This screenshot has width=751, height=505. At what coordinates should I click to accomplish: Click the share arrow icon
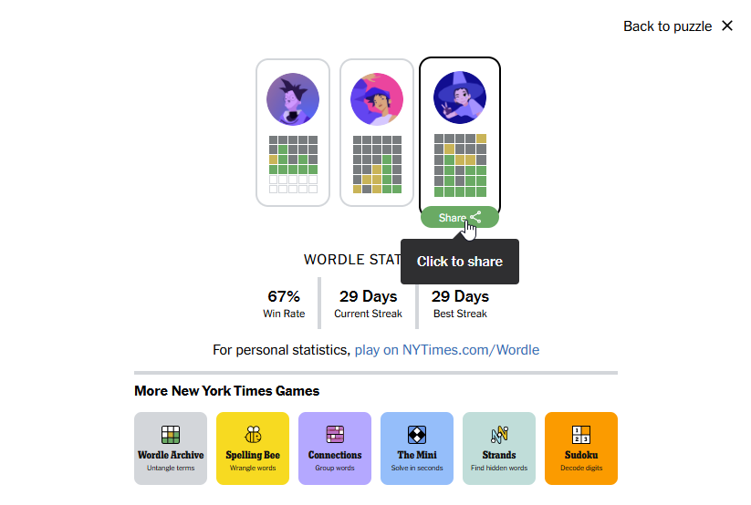coord(475,217)
